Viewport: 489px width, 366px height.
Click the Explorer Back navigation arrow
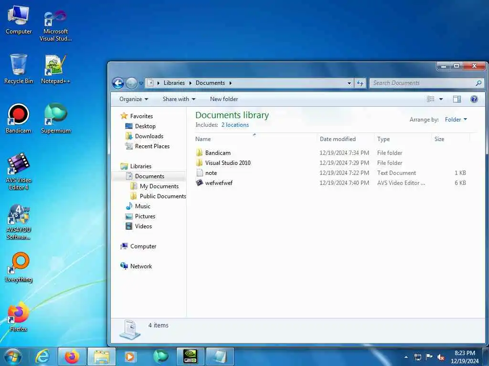(x=118, y=83)
